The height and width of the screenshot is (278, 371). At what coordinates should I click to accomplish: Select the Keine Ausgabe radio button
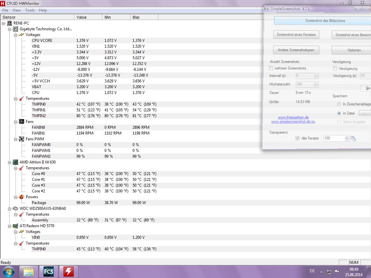coord(339,122)
